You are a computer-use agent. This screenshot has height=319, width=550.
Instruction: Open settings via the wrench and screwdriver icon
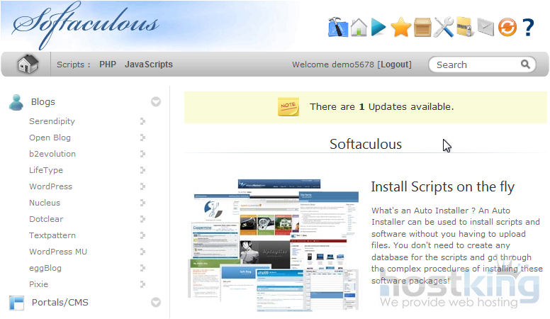pos(444,27)
